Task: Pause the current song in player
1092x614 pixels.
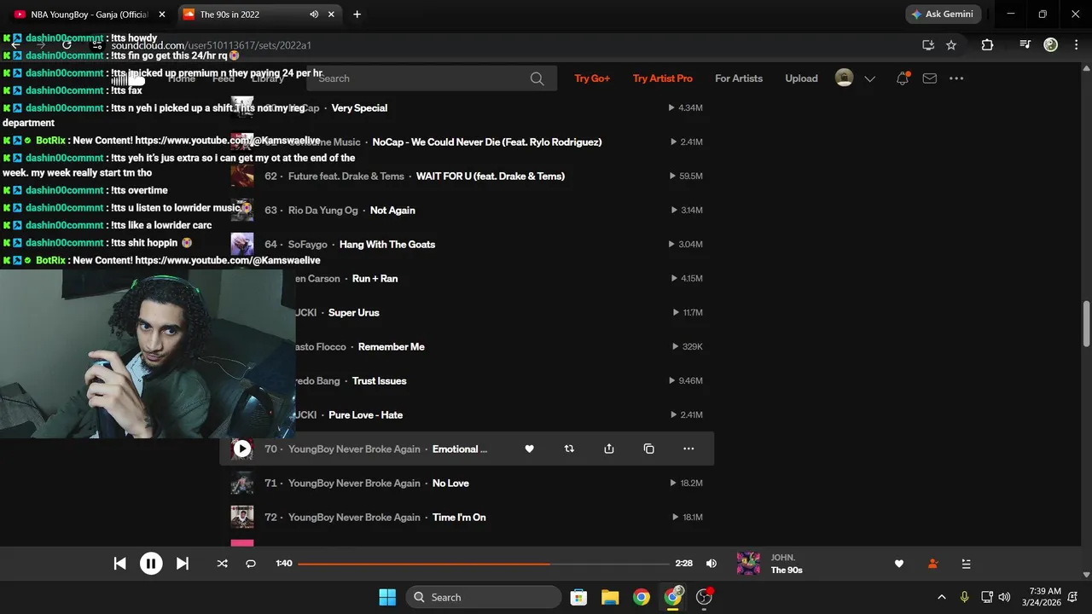Action: (151, 564)
